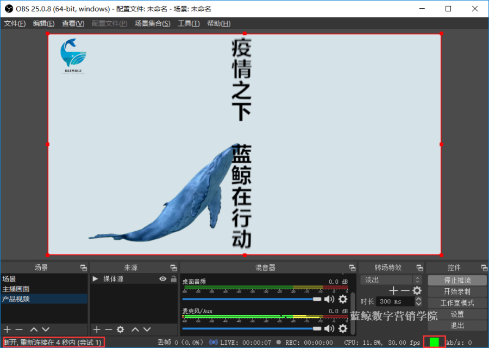Increase transition duration with stepper arrow
This screenshot has width=489, height=348.
click(418, 298)
